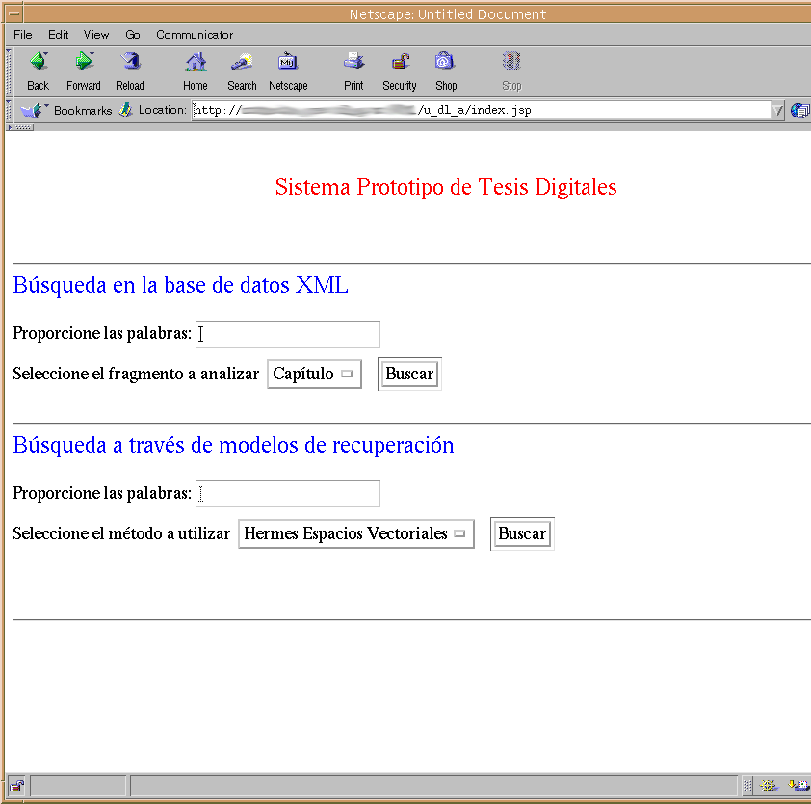The width and height of the screenshot is (811, 804).
Task: Click the Location URL address field
Action: pos(482,110)
